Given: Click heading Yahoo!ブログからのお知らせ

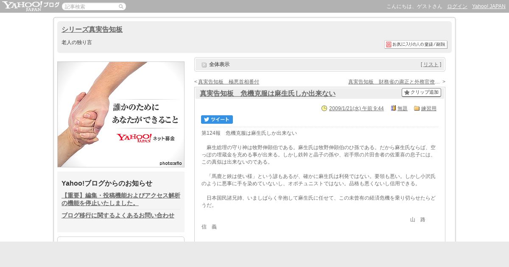Looking at the screenshot, I should click(x=107, y=184).
